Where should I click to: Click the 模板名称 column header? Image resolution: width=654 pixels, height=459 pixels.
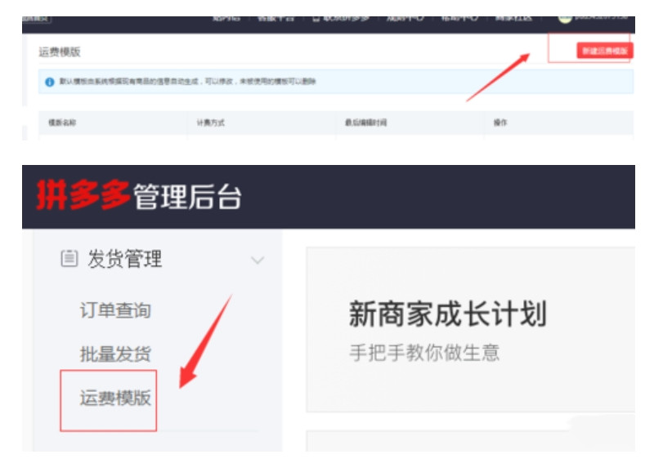[x=62, y=123]
